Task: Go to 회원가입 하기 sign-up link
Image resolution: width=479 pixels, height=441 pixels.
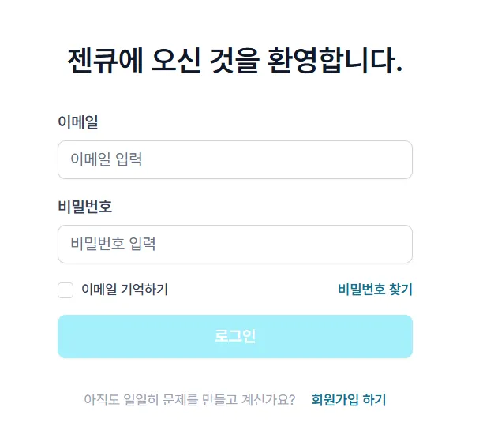Action: click(x=349, y=399)
